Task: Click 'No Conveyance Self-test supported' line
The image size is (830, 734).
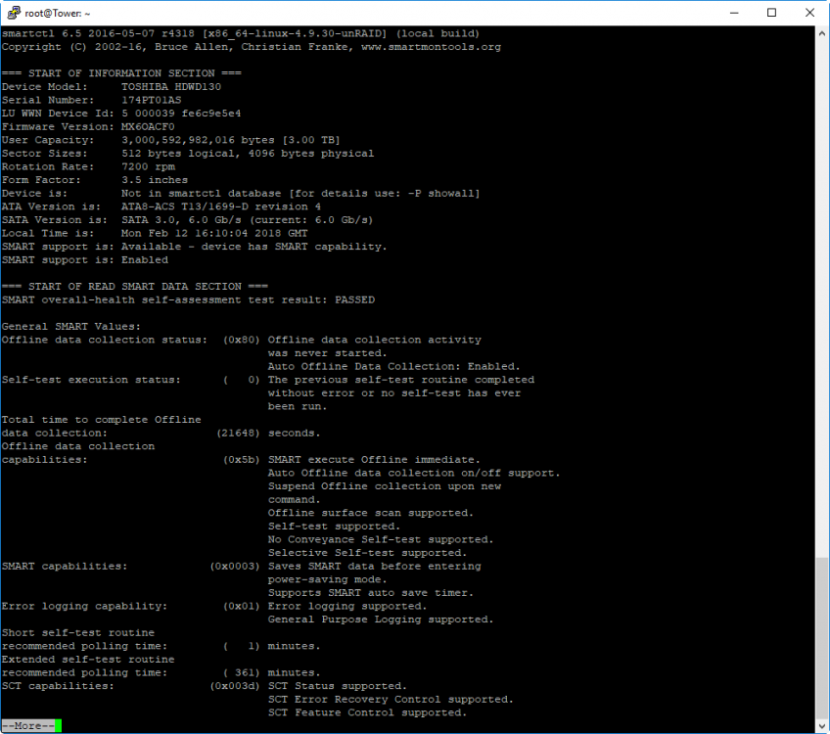Action: 381,540
